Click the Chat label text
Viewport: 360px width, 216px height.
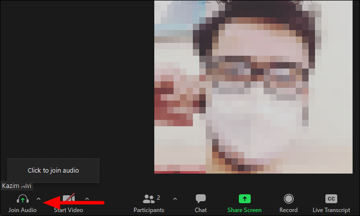[201, 210]
